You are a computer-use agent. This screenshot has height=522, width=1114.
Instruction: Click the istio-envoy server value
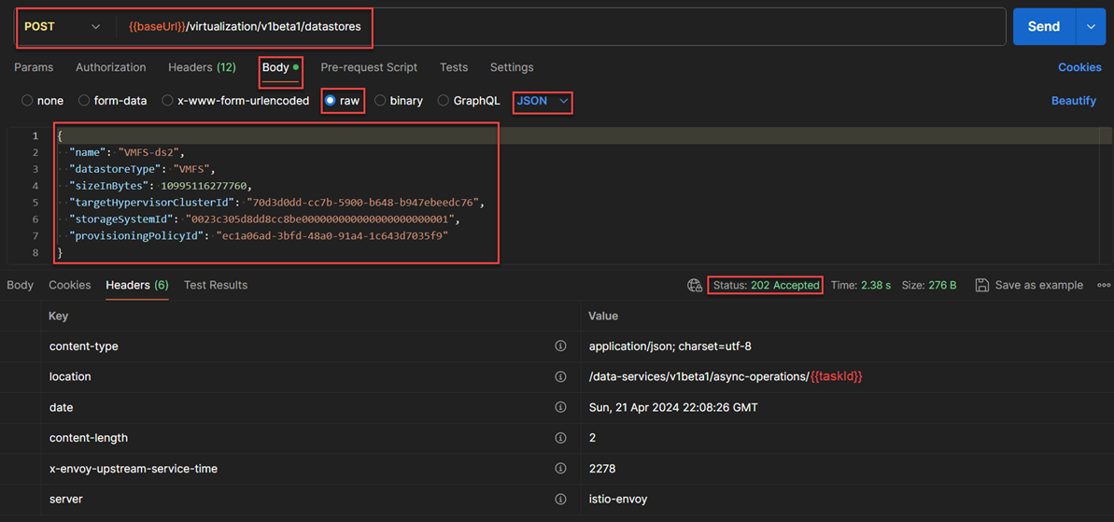click(x=618, y=500)
